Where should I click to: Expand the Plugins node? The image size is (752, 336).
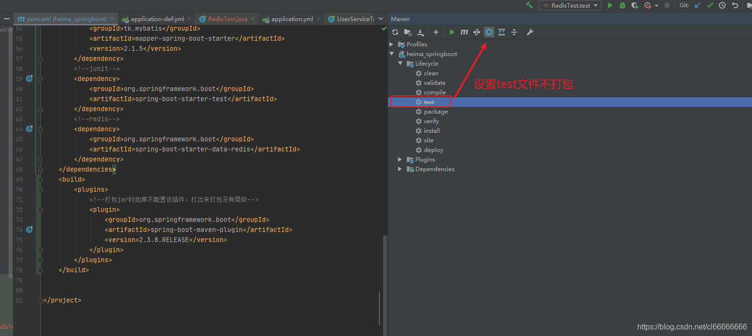(x=400, y=159)
